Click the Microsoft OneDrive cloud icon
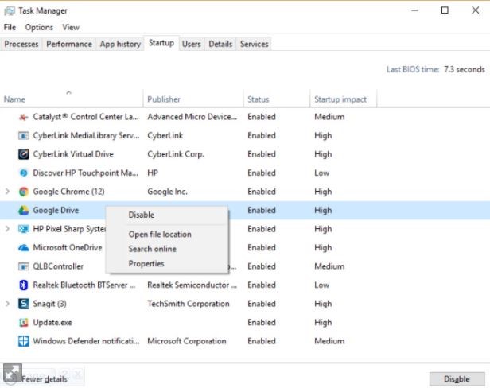490x388 pixels. [23, 248]
